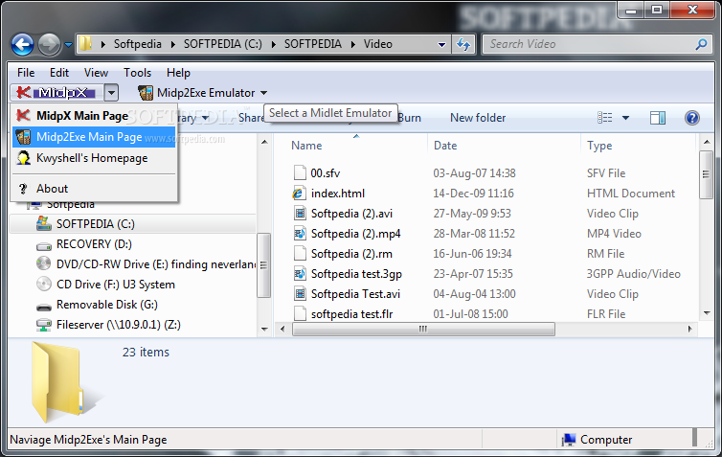Click file list vertical scroll down arrow
The height and width of the screenshot is (457, 722).
tap(707, 313)
